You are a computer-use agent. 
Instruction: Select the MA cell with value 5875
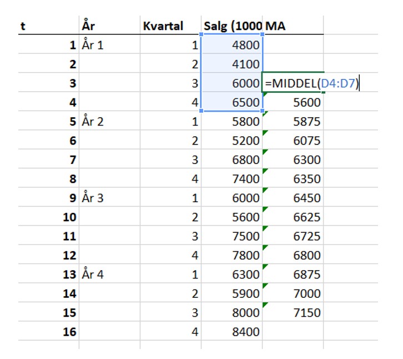[293, 121]
